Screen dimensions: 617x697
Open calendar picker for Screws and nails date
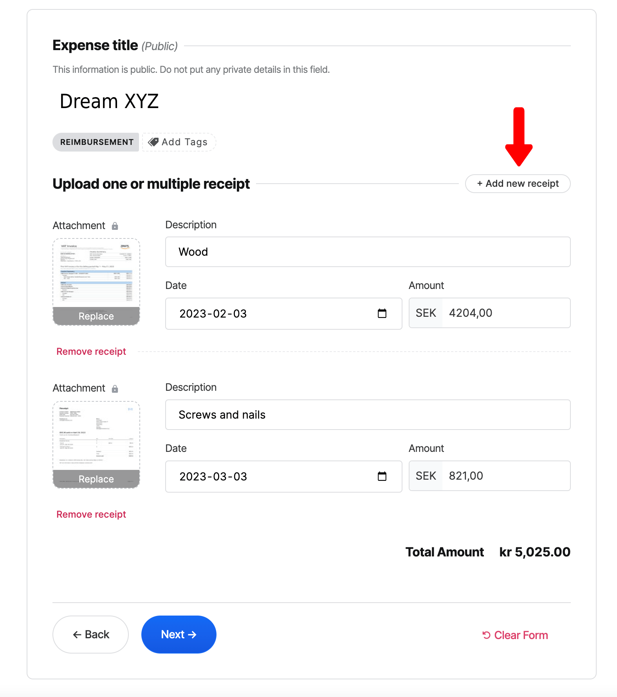click(x=382, y=477)
